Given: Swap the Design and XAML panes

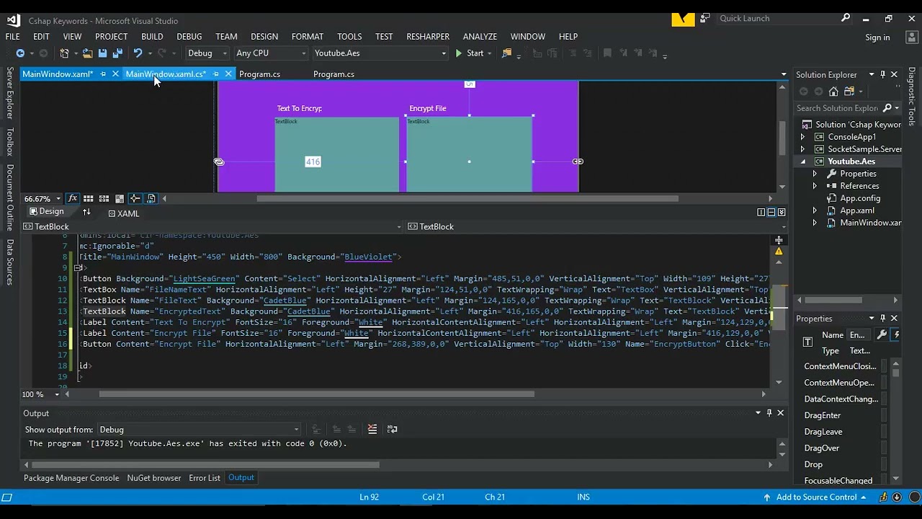Looking at the screenshot, I should pyautogui.click(x=86, y=212).
